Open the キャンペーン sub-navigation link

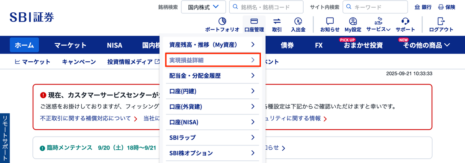point(79,62)
